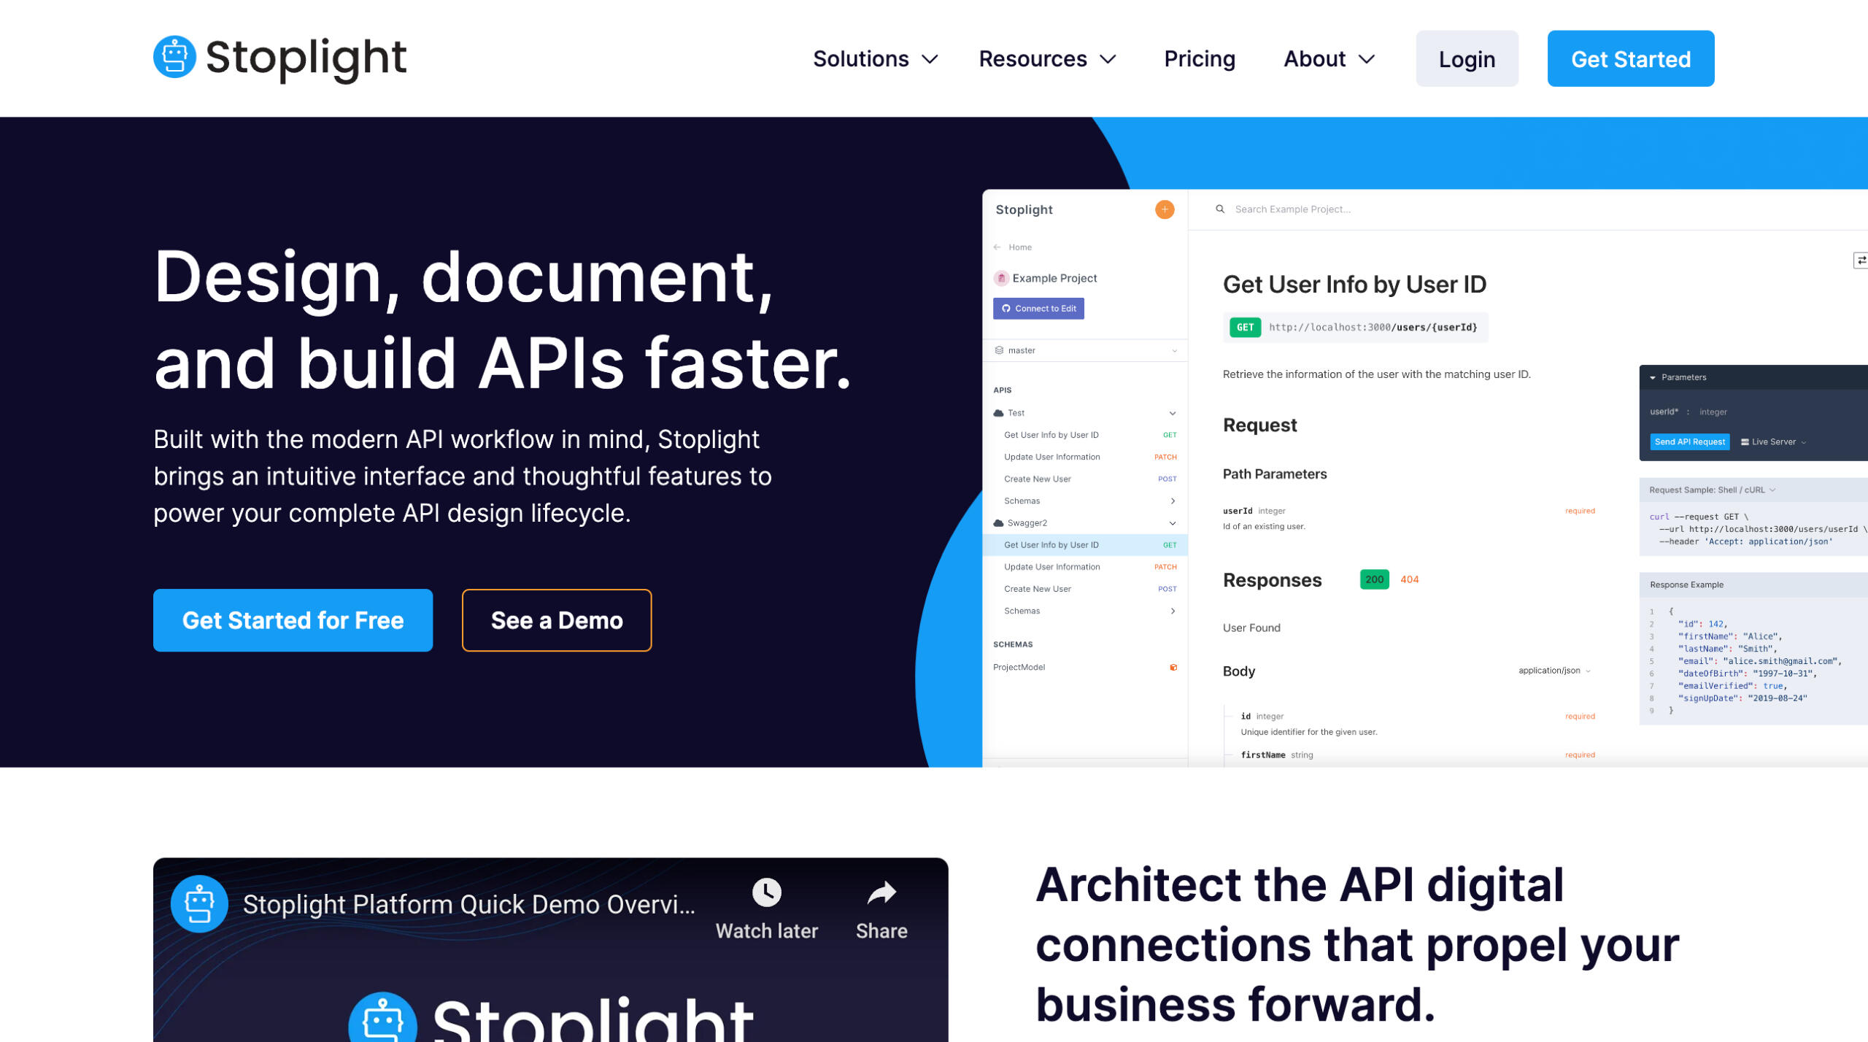Click the ProjectModel cube icon

1173,667
